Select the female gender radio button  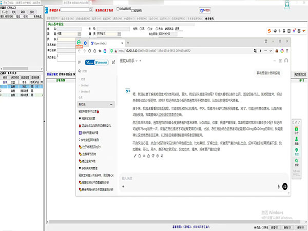pyautogui.click(x=149, y=29)
